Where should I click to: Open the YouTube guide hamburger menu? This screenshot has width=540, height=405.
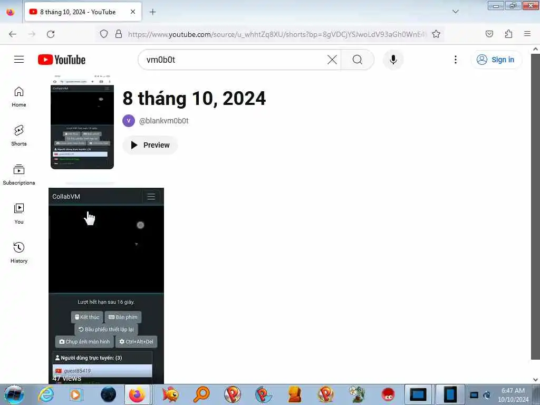tap(19, 60)
